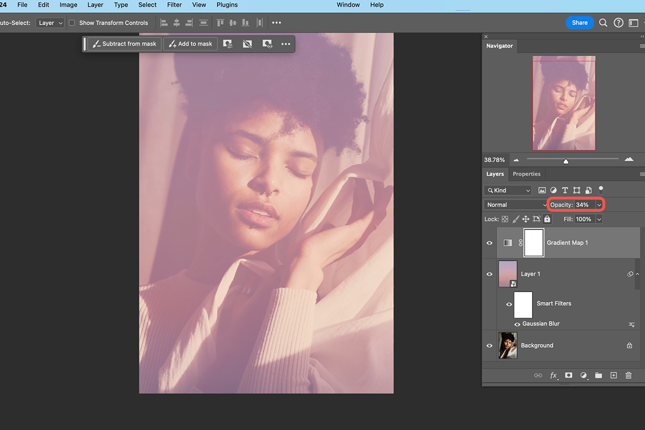Screen dimensions: 645x430
Task: Select the Background layer thumbnail
Action: coord(508,345)
